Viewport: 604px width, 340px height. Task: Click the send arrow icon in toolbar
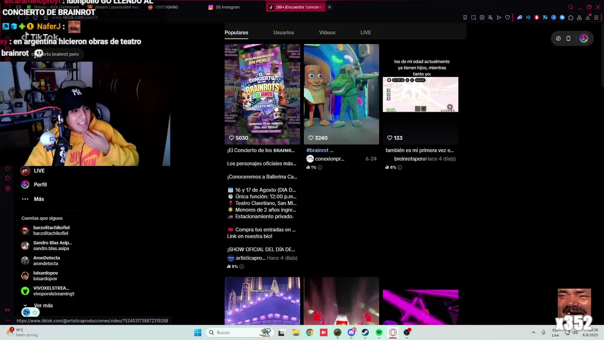click(x=499, y=17)
